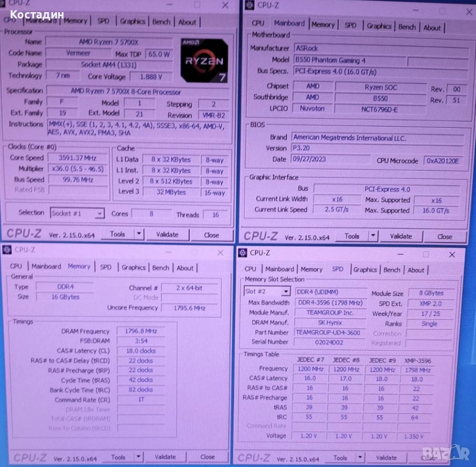
Task: Select Memory tab in the Mainboard window
Action: pyautogui.click(x=323, y=25)
